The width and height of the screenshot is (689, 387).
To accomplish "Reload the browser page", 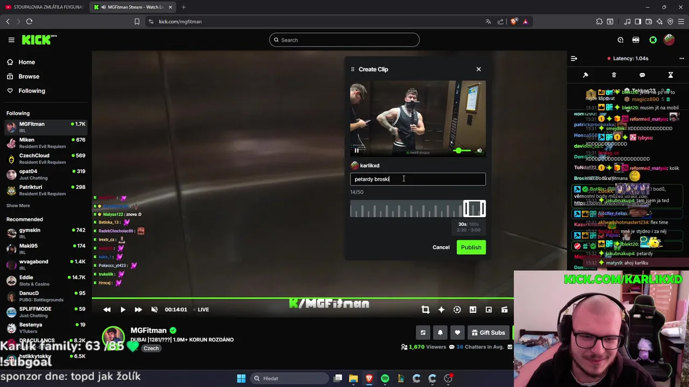I will point(30,21).
